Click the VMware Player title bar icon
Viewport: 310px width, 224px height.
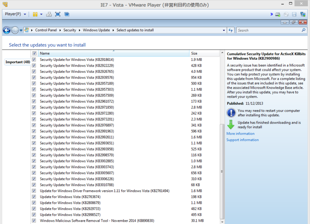coord(5,4)
